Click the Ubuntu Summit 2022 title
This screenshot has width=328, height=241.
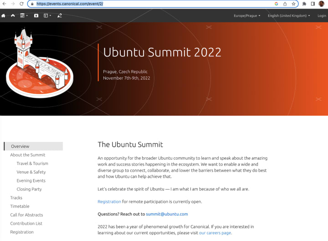162,52
